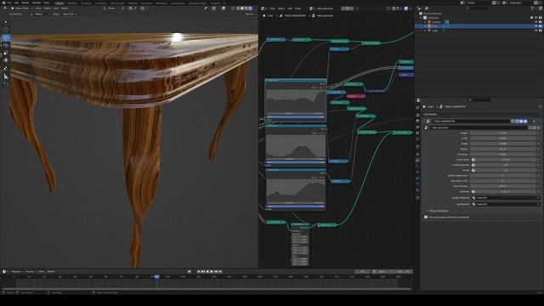Select the Select Box tool

[x=6, y=21]
